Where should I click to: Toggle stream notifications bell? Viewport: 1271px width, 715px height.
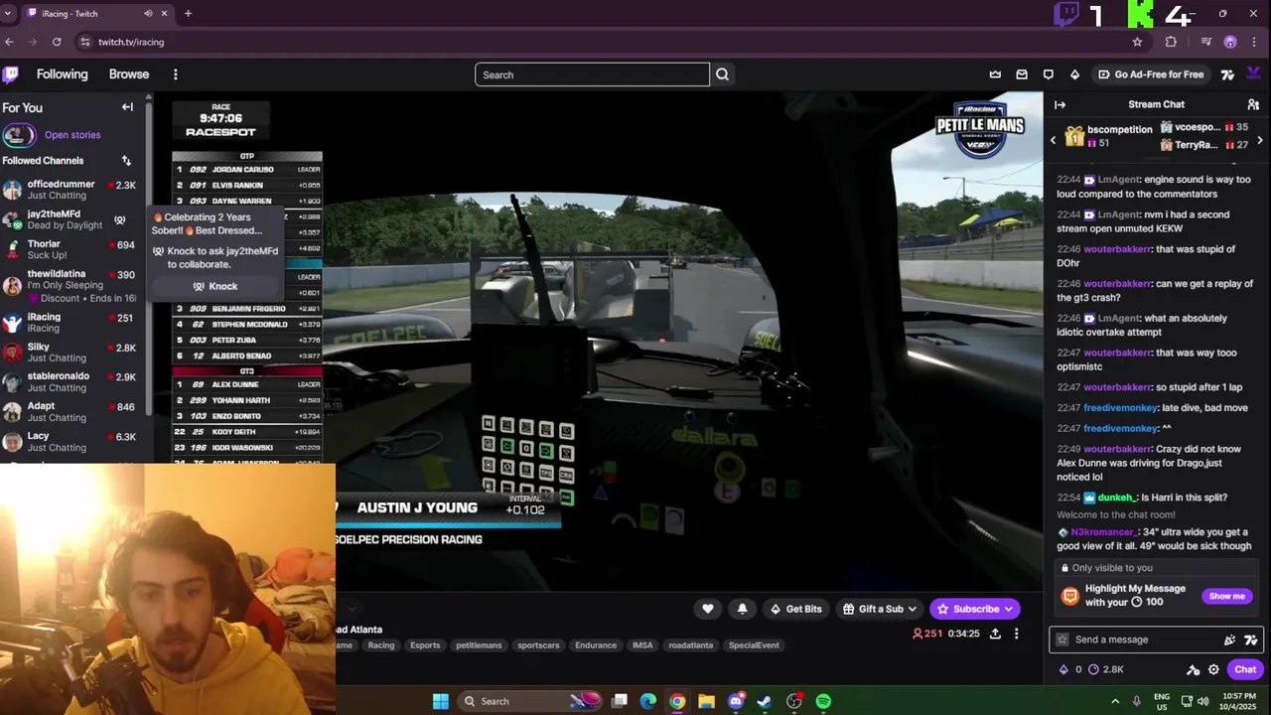pos(742,609)
